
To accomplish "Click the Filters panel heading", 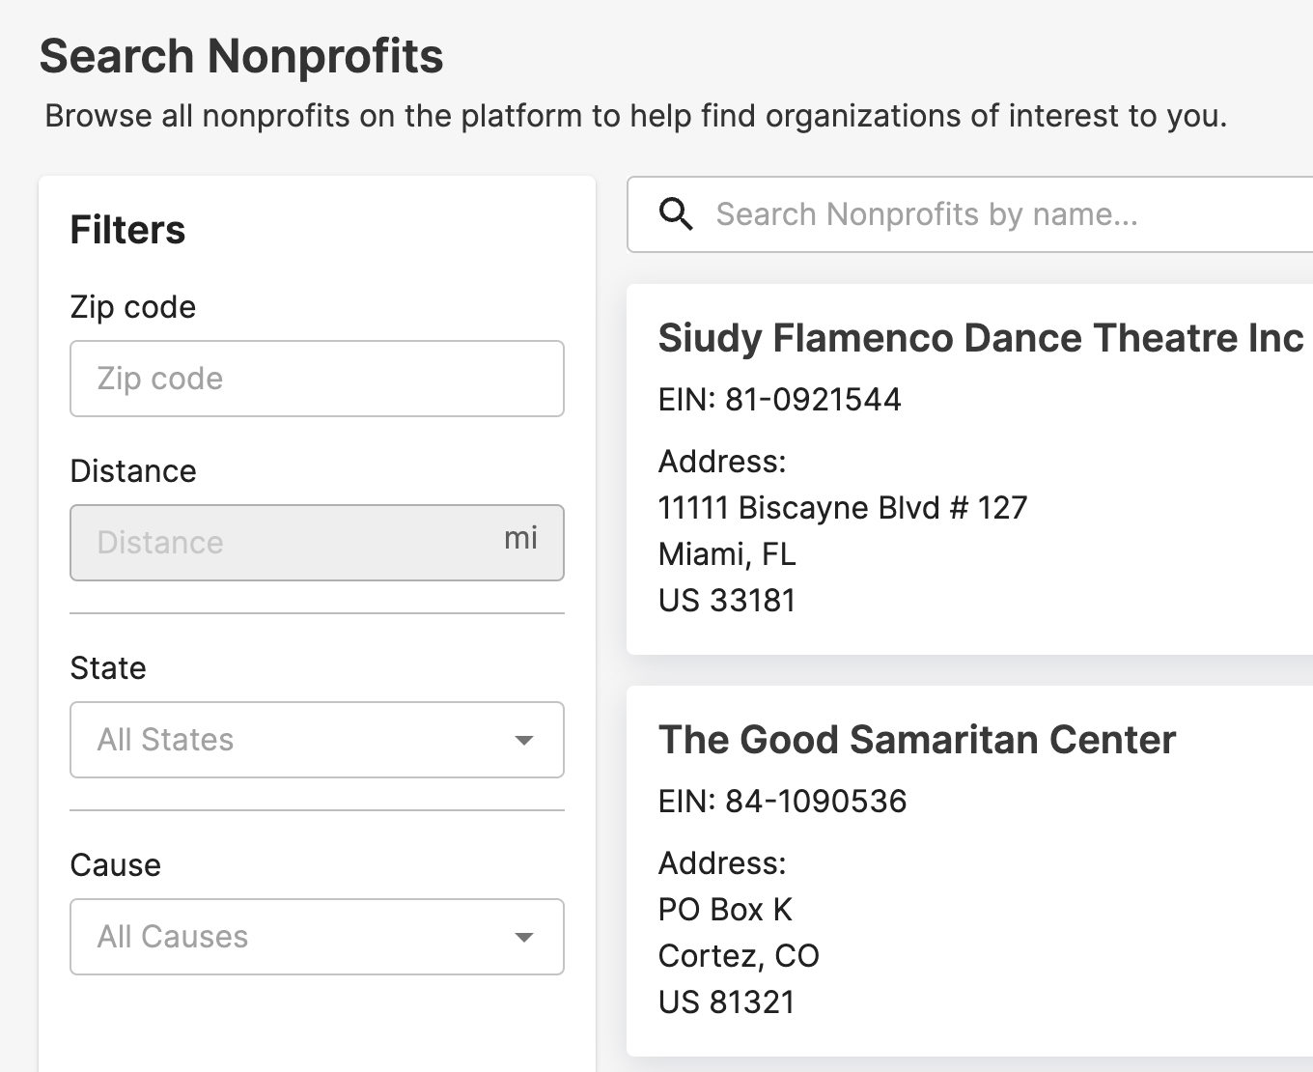I will (127, 231).
